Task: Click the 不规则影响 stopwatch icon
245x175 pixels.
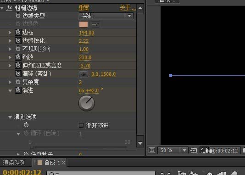Action: pyautogui.click(x=18, y=49)
